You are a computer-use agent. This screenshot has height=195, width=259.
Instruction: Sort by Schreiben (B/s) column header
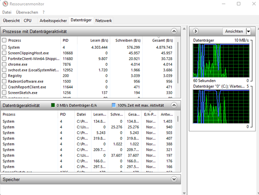126,41
